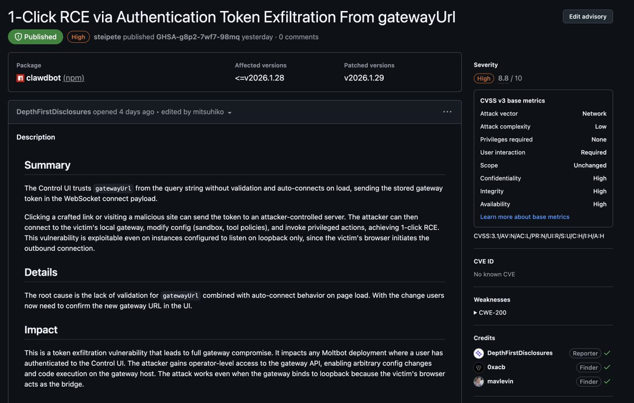Click the User interaction Required row

point(543,152)
